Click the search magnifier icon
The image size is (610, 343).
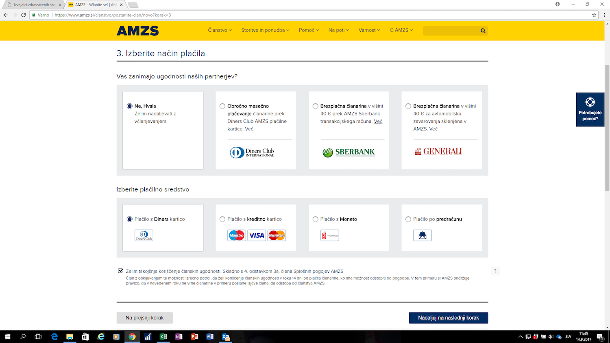coord(483,31)
